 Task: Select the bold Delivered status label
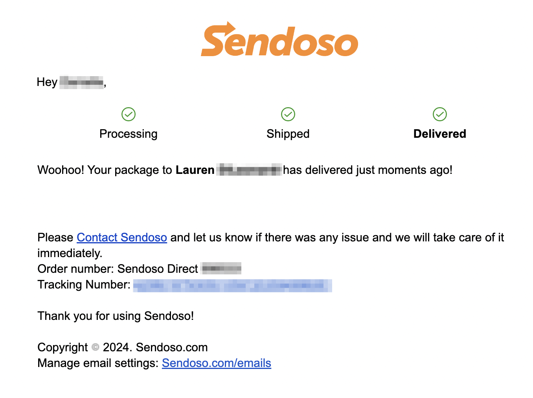tap(440, 134)
